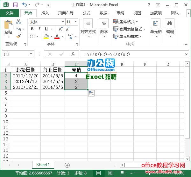The width and height of the screenshot is (191, 177).
Task: Click vertical scrollbar down arrow
Action: pos(187,159)
